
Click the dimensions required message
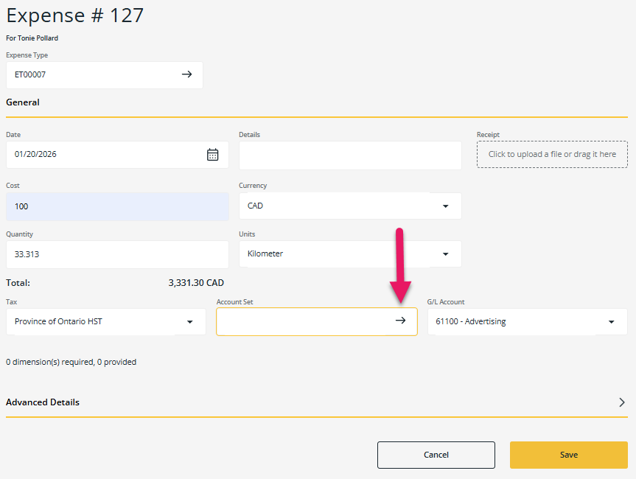pos(71,362)
